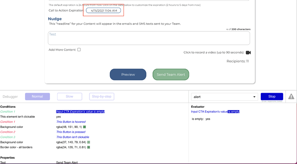The height and width of the screenshot is (164, 297).
Task: Click the 'Properties' section heading
Action: pyautogui.click(x=7, y=158)
